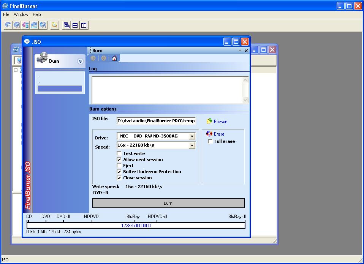Uncheck the Close session option

pos(119,178)
